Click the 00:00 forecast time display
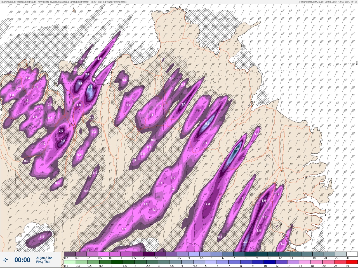This screenshot has height=268, width=358. (22, 260)
